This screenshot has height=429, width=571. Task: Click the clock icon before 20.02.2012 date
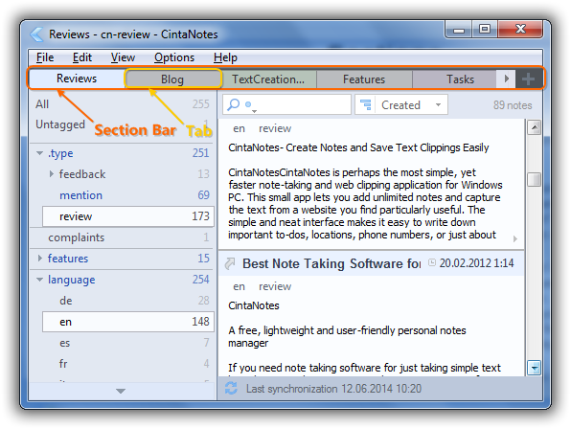pos(432,262)
